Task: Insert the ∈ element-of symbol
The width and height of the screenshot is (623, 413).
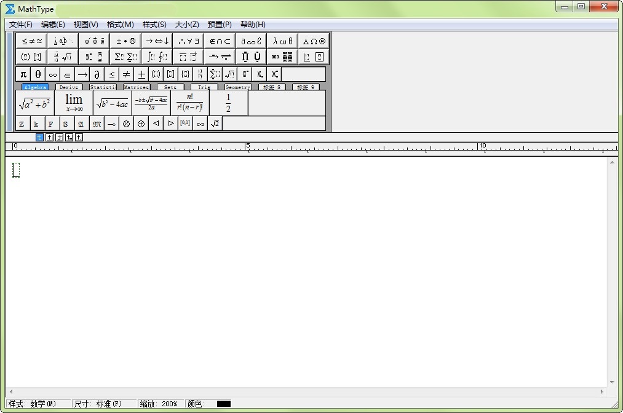Action: pos(68,74)
